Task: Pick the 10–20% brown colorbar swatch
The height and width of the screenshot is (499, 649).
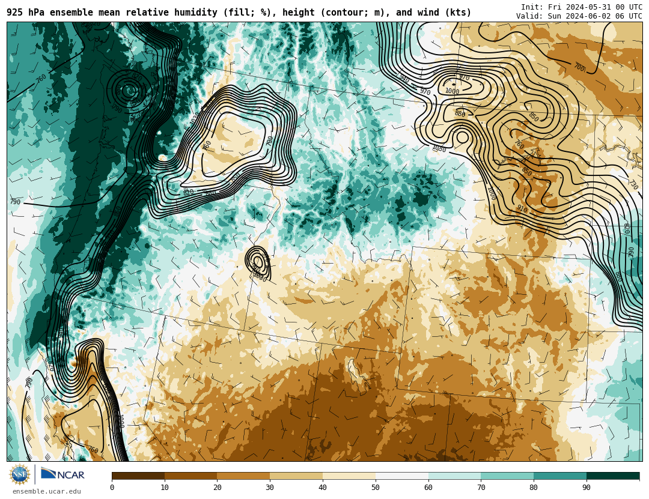Action: pyautogui.click(x=191, y=476)
